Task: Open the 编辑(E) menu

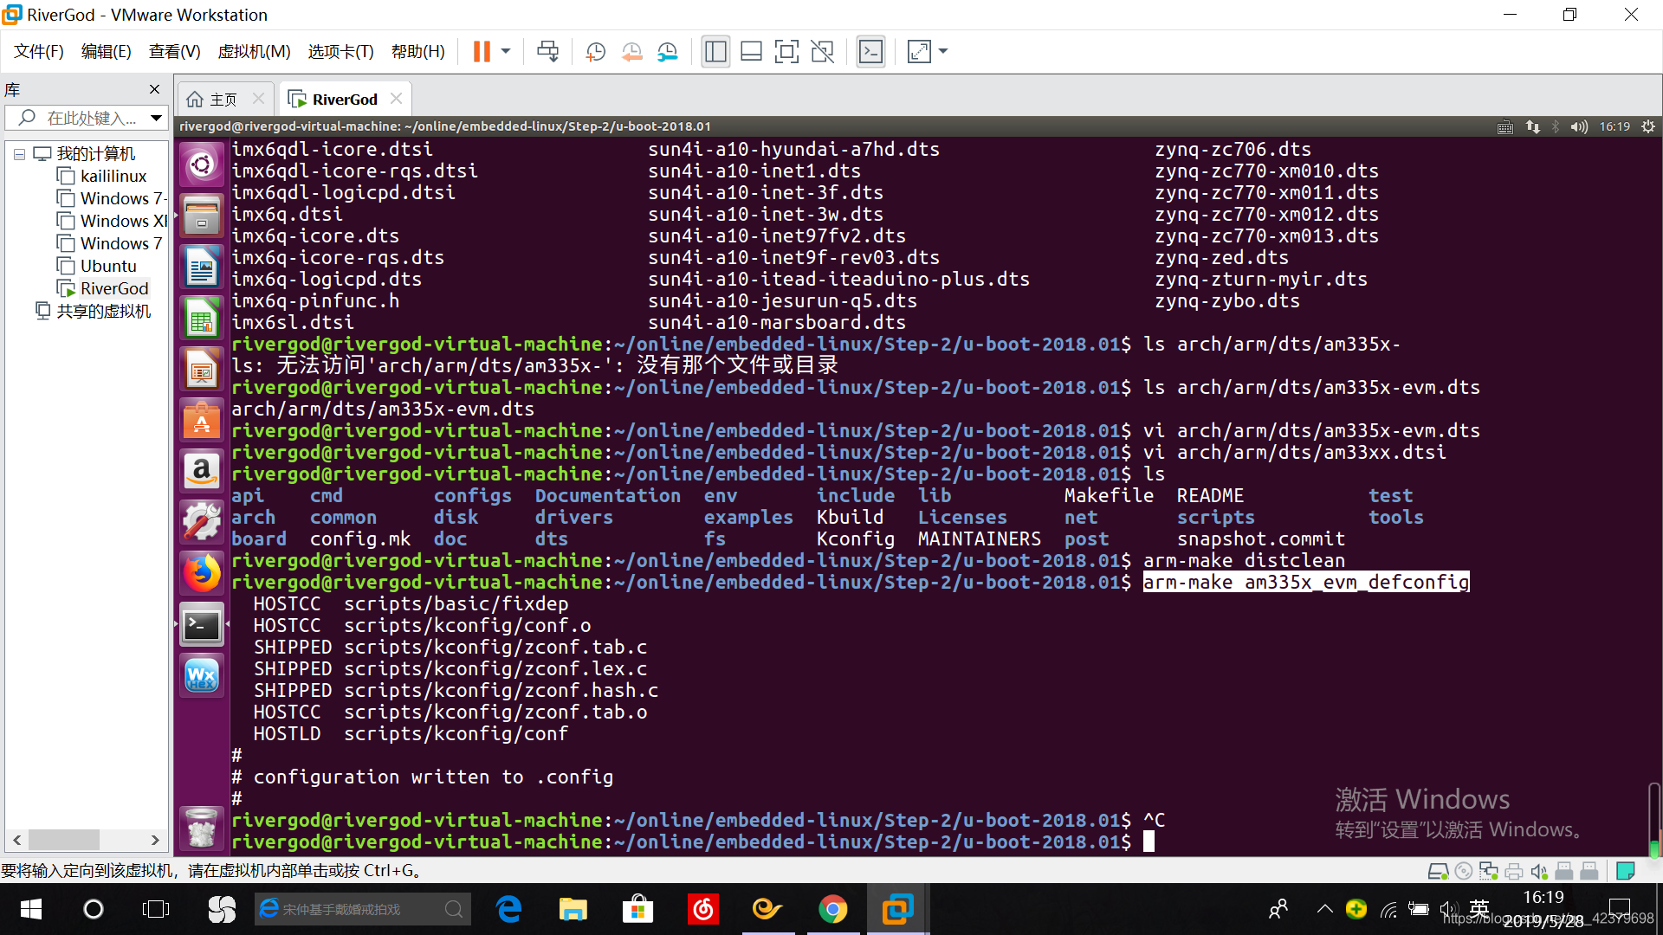Action: point(106,52)
